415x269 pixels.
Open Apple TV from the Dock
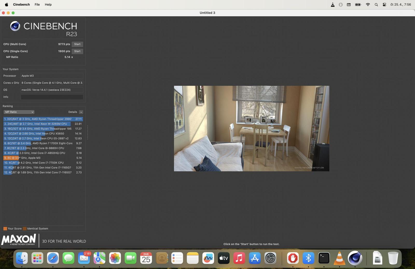(x=224, y=258)
